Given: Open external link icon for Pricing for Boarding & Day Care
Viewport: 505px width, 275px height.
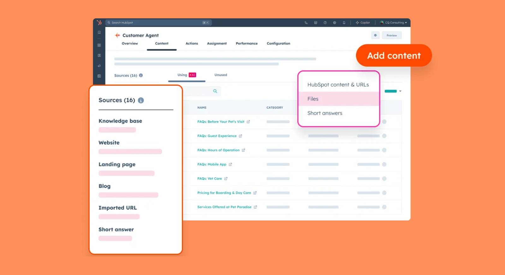Looking at the screenshot, I should pyautogui.click(x=255, y=193).
